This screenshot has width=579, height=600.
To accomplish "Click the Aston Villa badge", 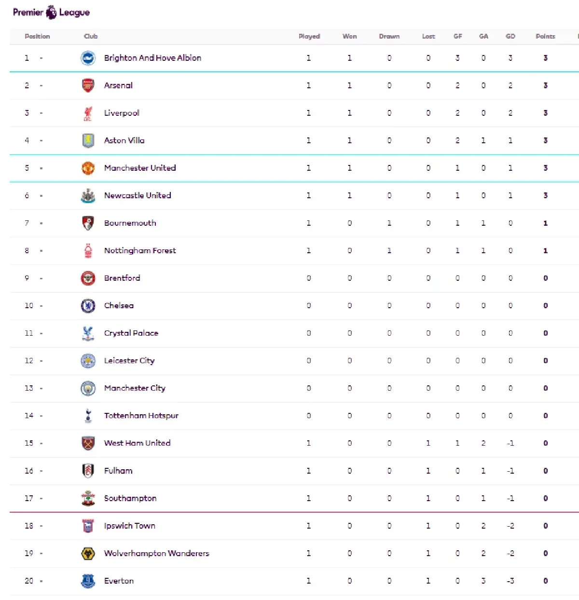I will click(88, 140).
